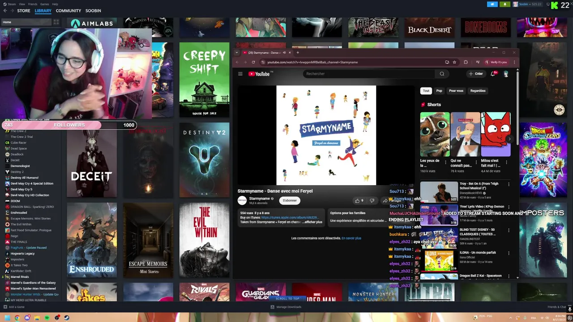Click the YouTube search magnifier button
Viewport: 573px width, 322px height.
tap(442, 74)
